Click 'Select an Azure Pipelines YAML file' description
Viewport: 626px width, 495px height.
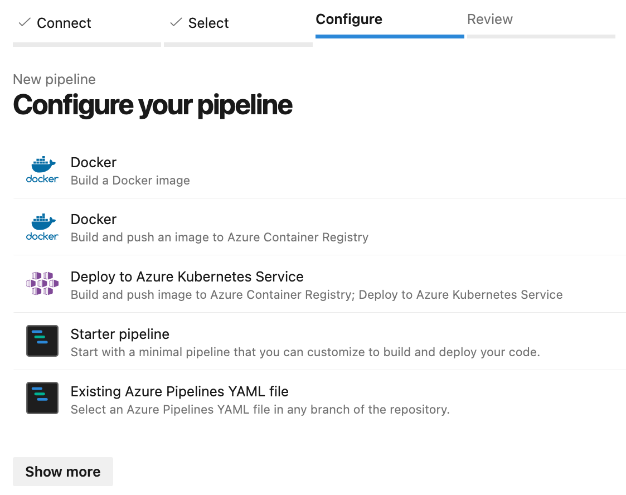click(x=260, y=410)
